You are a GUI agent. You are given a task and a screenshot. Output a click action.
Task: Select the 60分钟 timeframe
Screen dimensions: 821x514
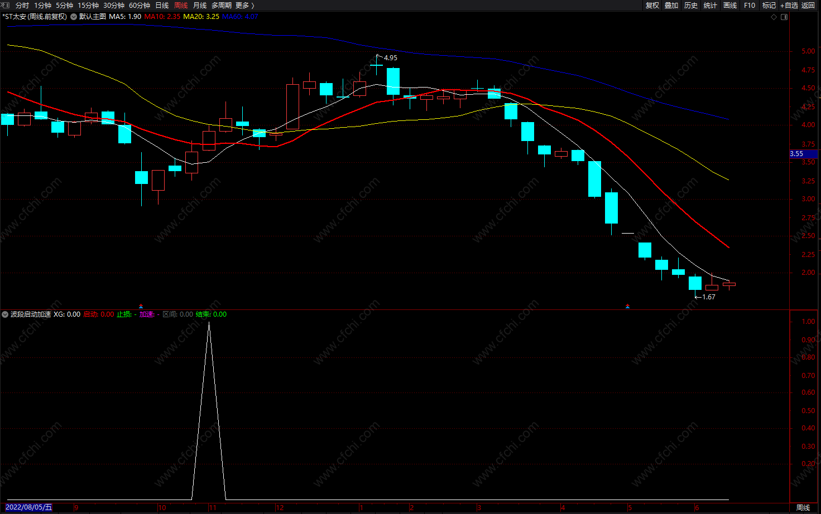[140, 5]
